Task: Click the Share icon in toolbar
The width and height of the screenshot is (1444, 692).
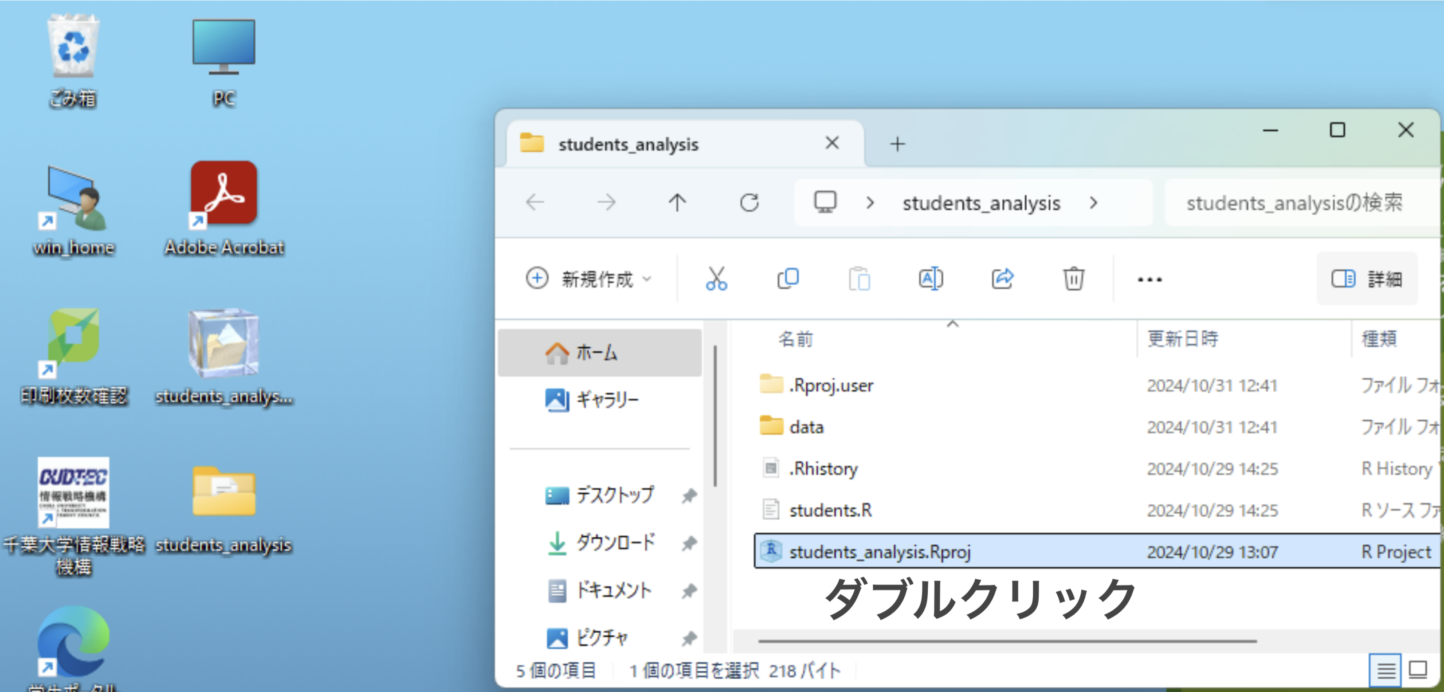Action: click(1002, 279)
